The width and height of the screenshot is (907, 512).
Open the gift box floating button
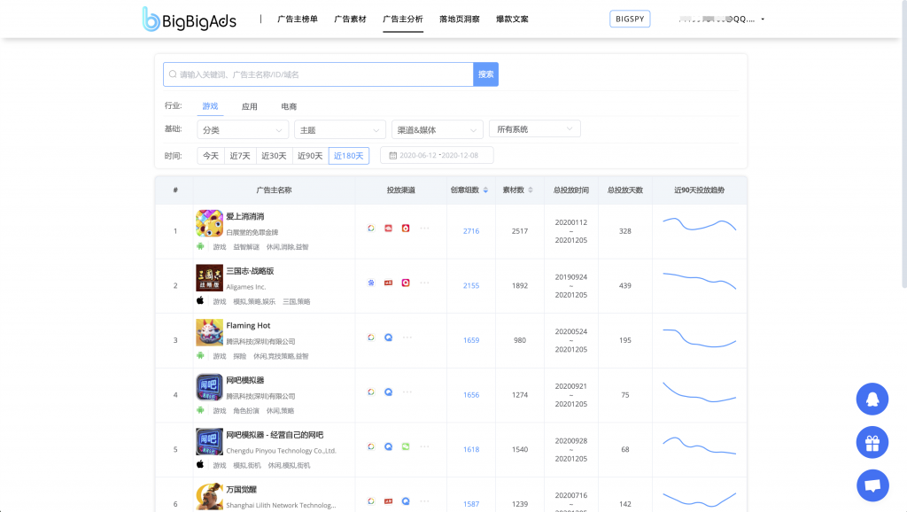(872, 443)
